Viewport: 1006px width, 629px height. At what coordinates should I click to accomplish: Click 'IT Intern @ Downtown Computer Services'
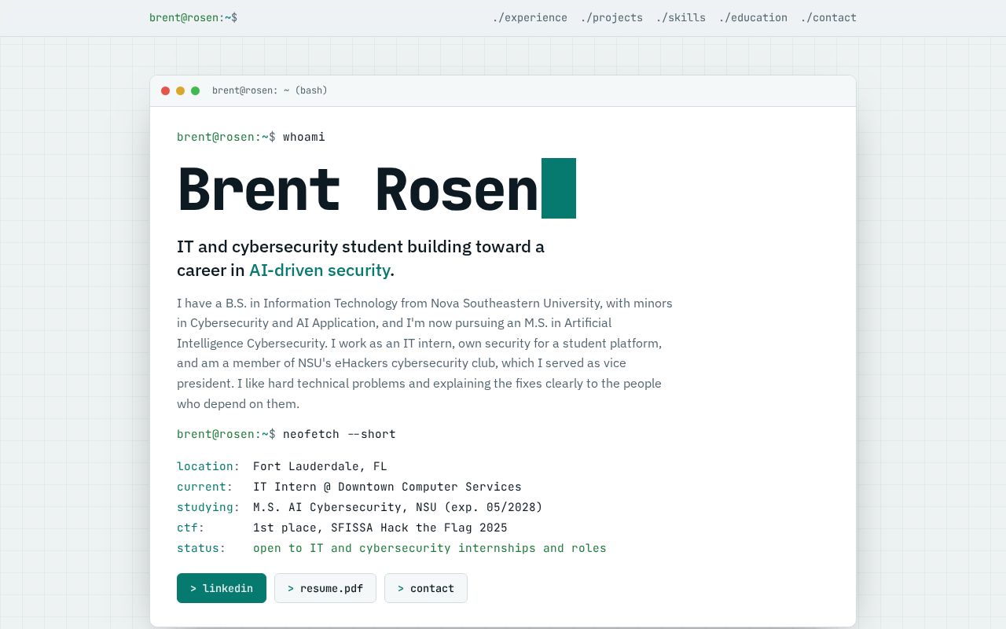pyautogui.click(x=387, y=487)
